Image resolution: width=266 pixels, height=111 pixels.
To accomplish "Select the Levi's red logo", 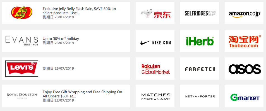I will click(22, 69).
